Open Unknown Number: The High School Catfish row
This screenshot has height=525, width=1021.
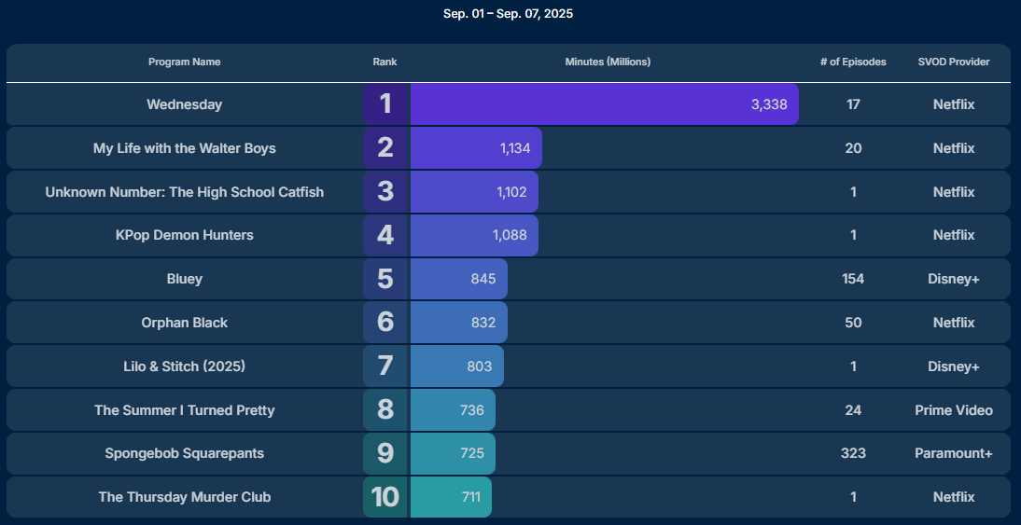(x=185, y=192)
